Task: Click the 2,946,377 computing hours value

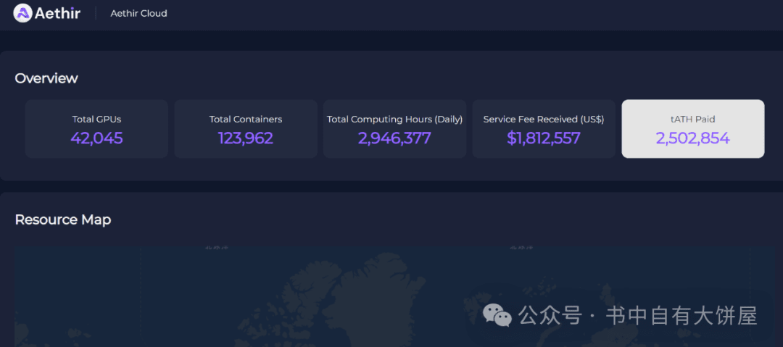Action: (394, 138)
